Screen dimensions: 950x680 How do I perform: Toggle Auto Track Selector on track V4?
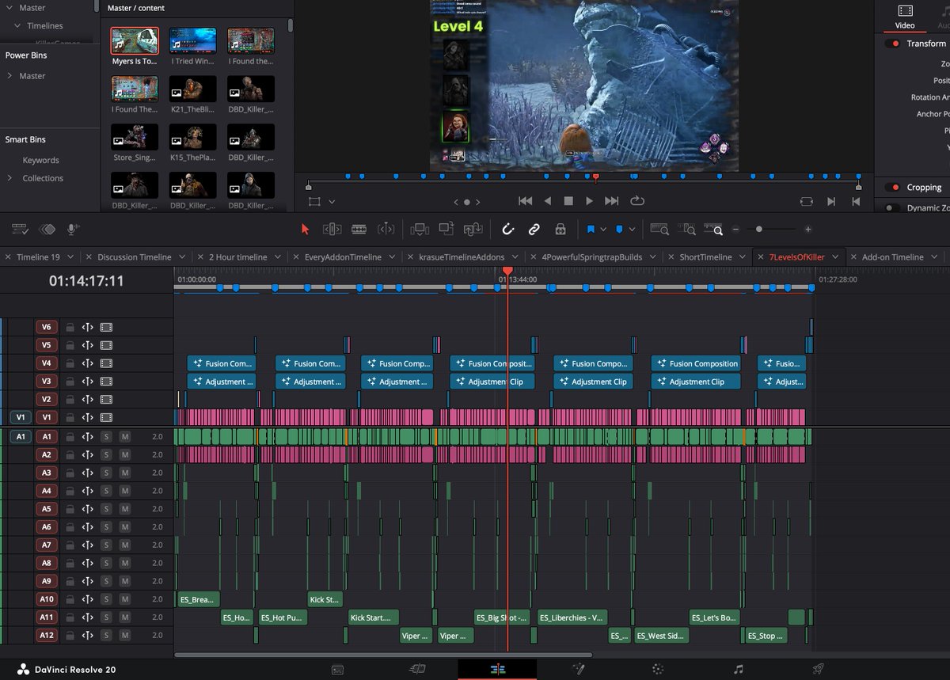pos(88,363)
